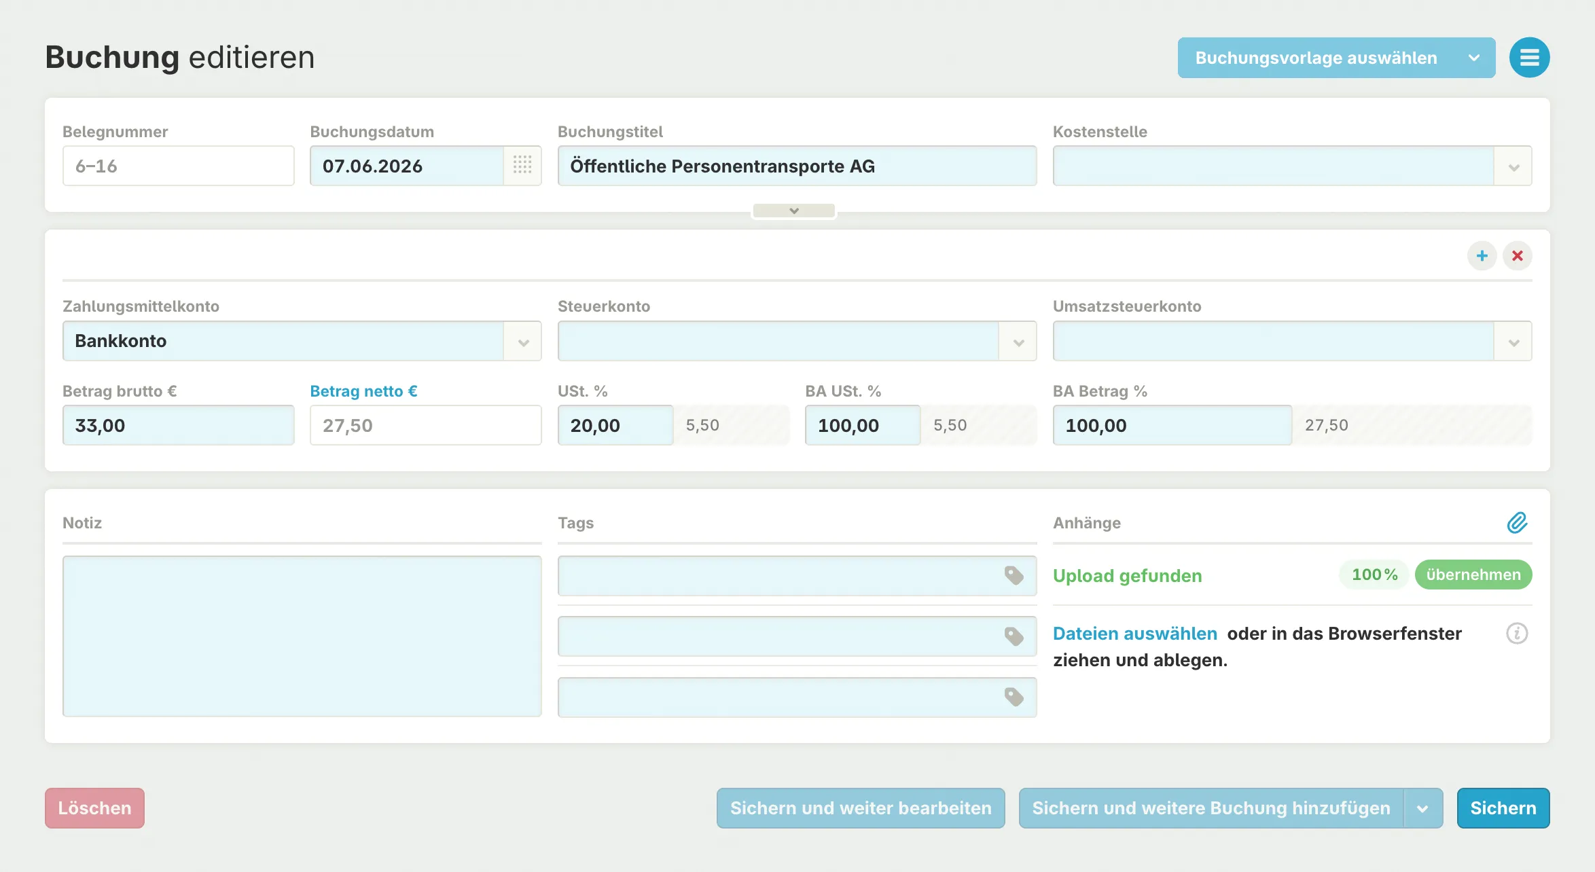The height and width of the screenshot is (872, 1595).
Task: Click into the Betrag brutto amount field
Action: click(x=178, y=426)
